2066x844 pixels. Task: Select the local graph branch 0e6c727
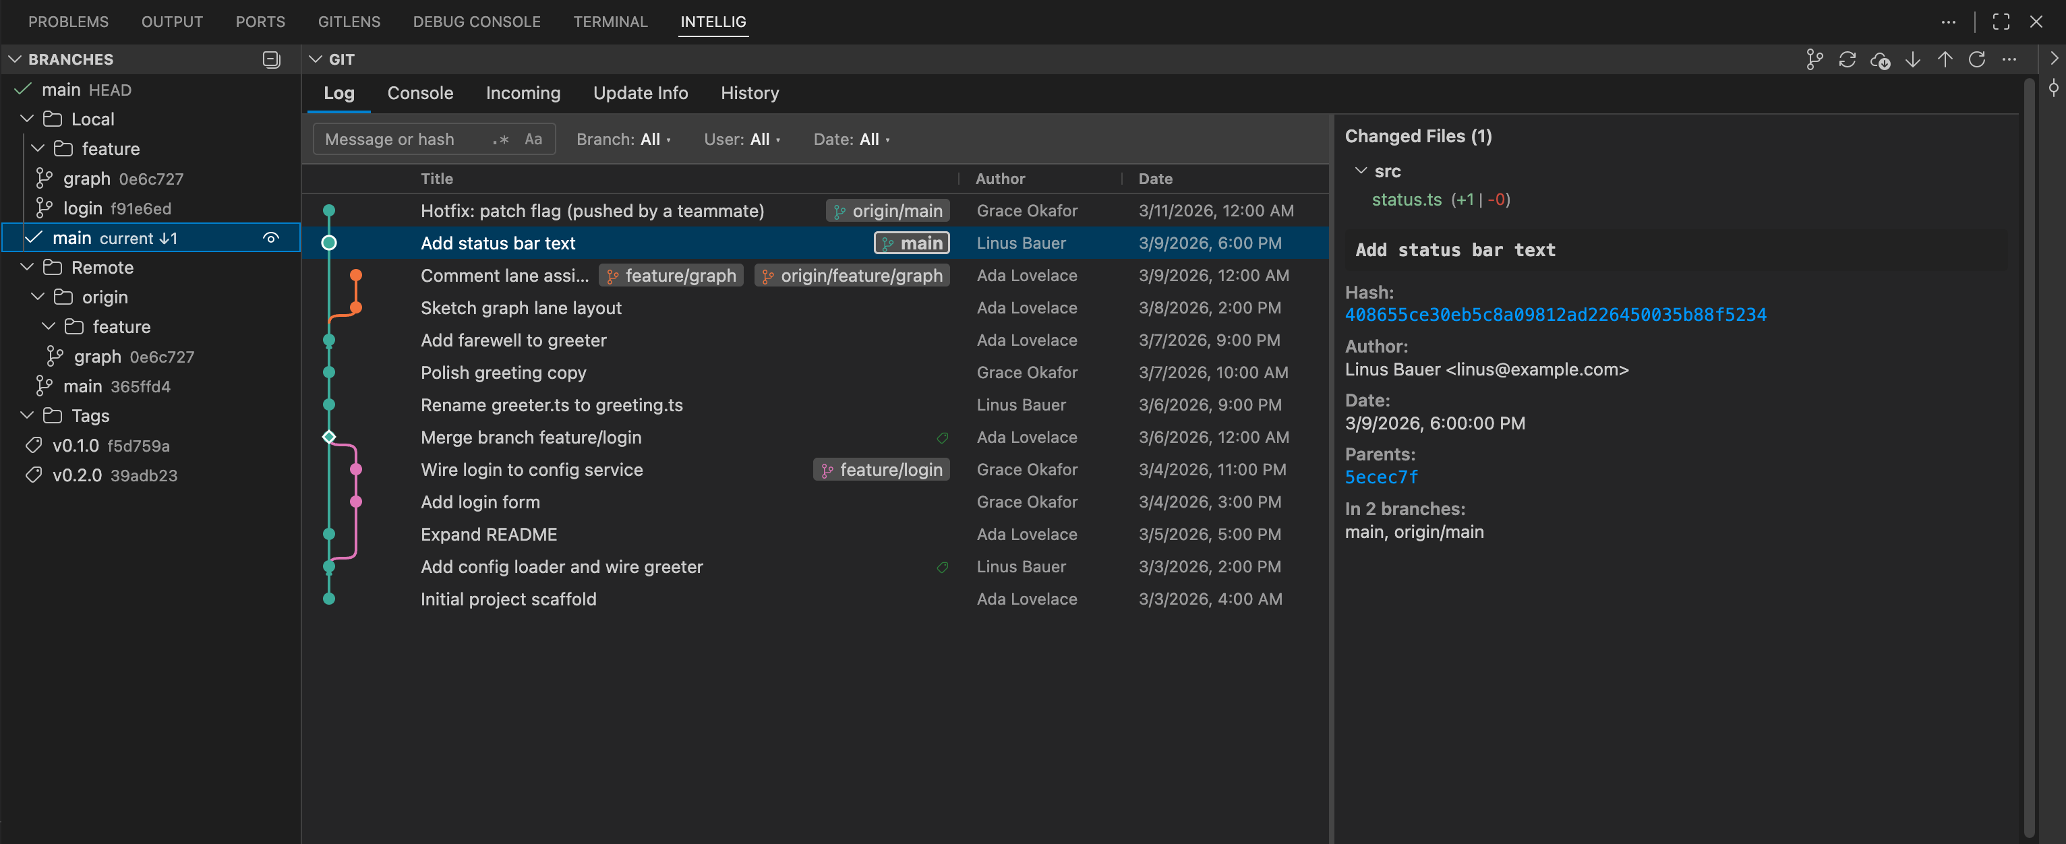(x=151, y=179)
